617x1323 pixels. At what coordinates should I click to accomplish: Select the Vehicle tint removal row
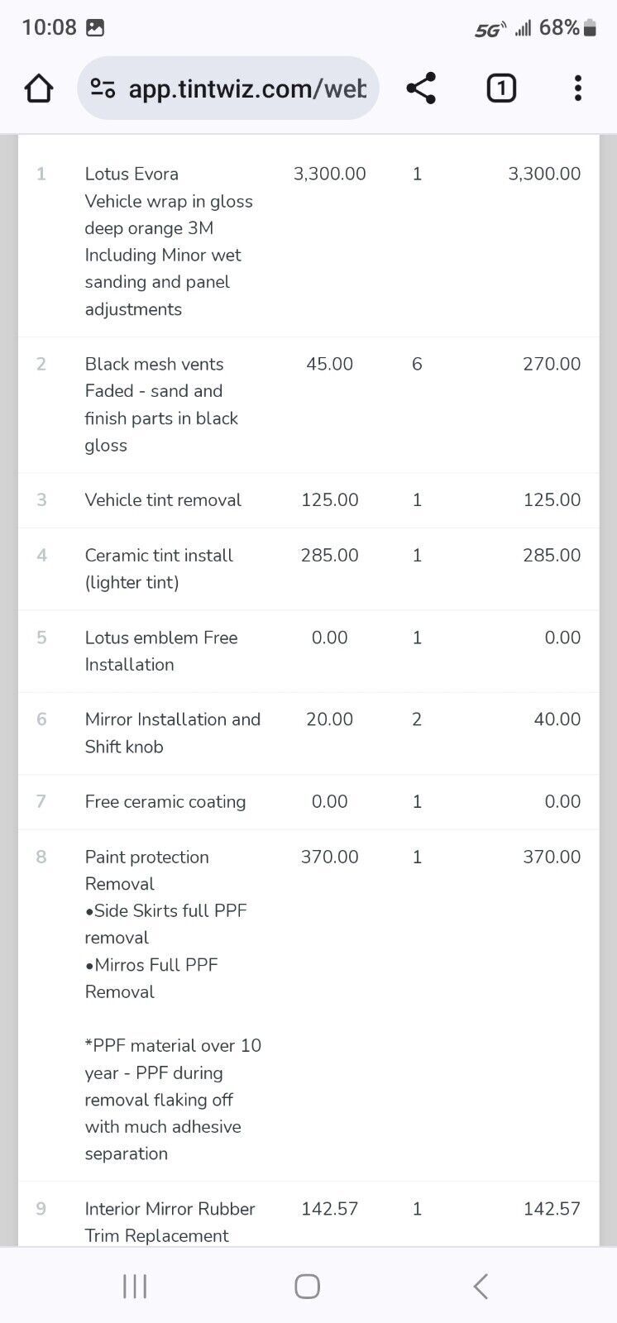163,500
